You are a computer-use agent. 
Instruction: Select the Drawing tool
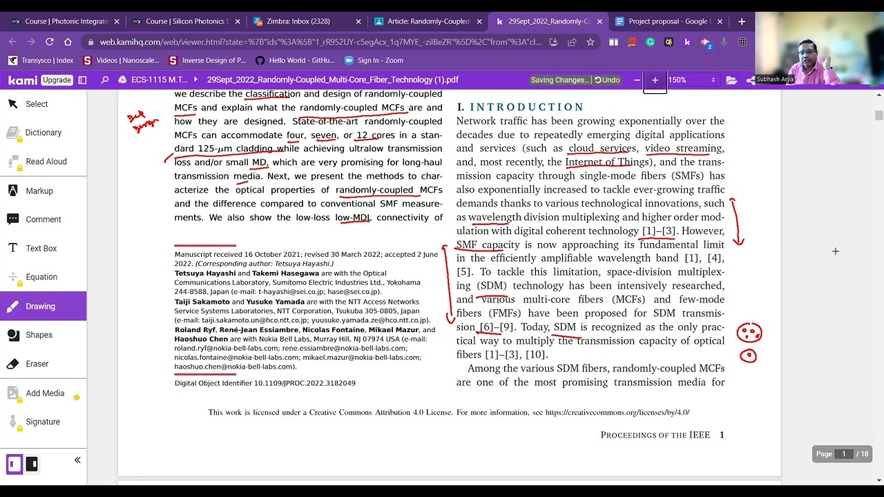43,306
